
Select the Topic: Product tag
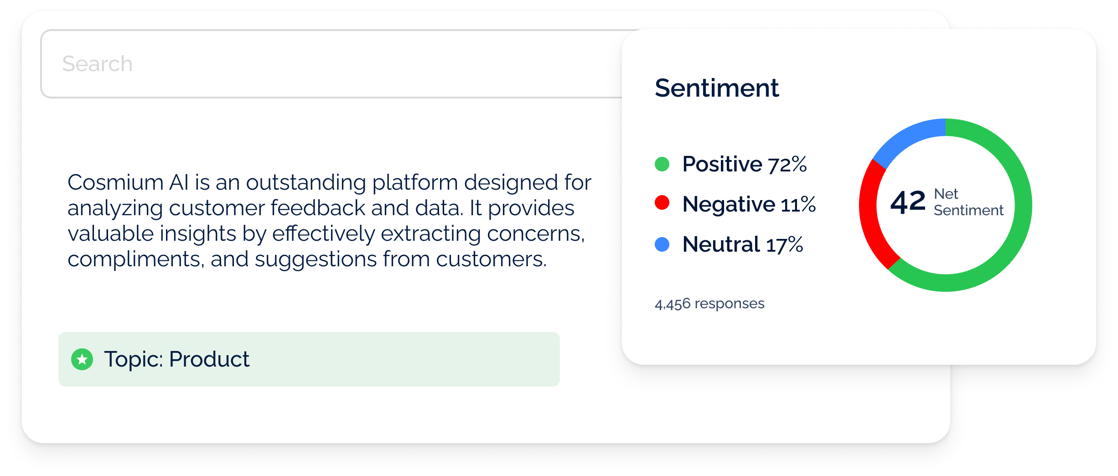[308, 359]
